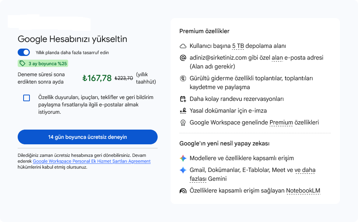The width and height of the screenshot is (358, 222).
Task: Open the Google Workspace Personal Ek Hizmet Şartları link
Action: [x=92, y=161]
